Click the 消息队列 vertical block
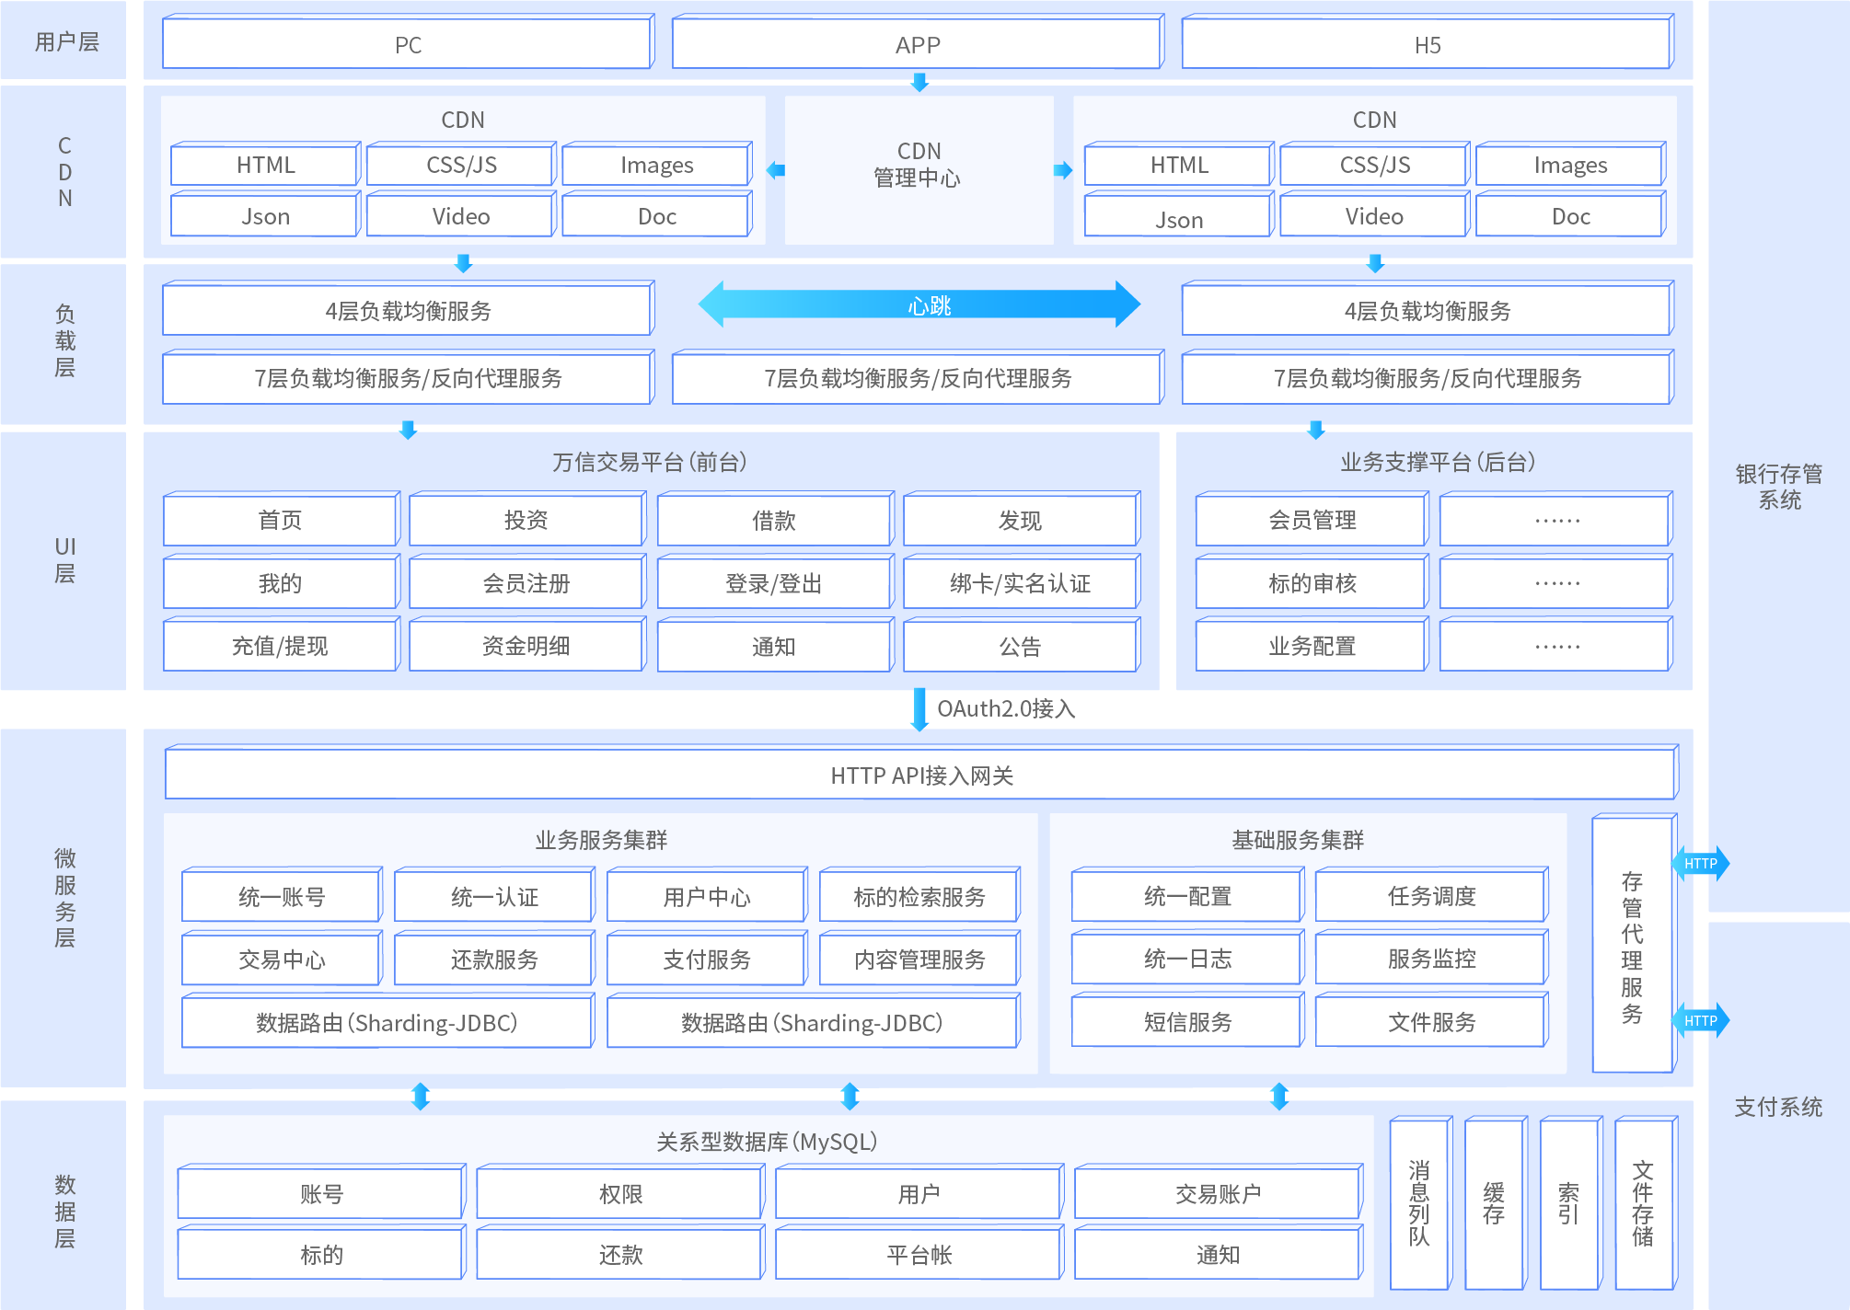 pos(1418,1203)
